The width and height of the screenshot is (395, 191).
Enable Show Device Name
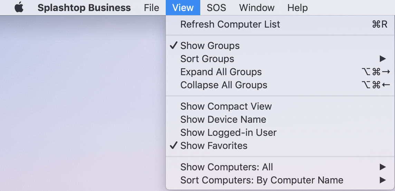click(280, 119)
